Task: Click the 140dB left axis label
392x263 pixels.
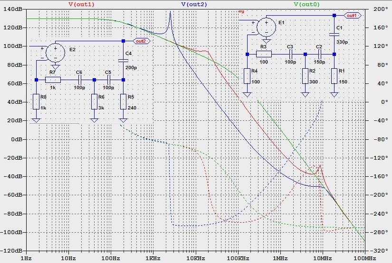Action: click(x=13, y=9)
